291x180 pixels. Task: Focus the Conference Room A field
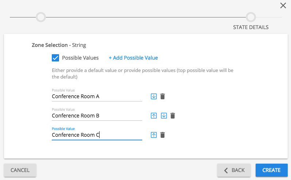click(x=97, y=96)
